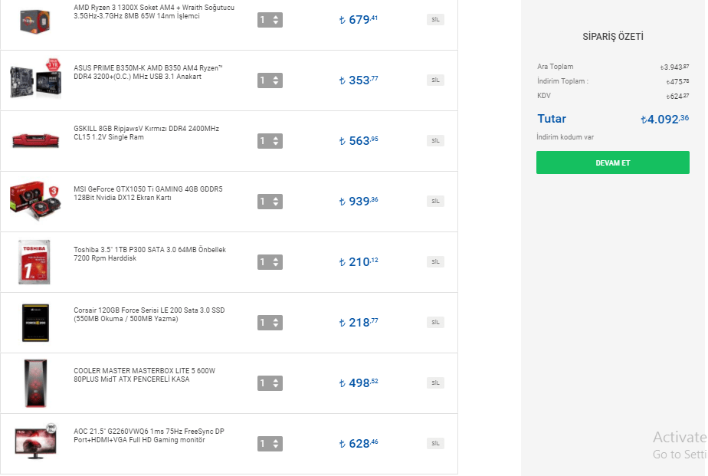Select the 353.77 price of ASUS motherboard
The width and height of the screenshot is (708, 476).
(359, 80)
